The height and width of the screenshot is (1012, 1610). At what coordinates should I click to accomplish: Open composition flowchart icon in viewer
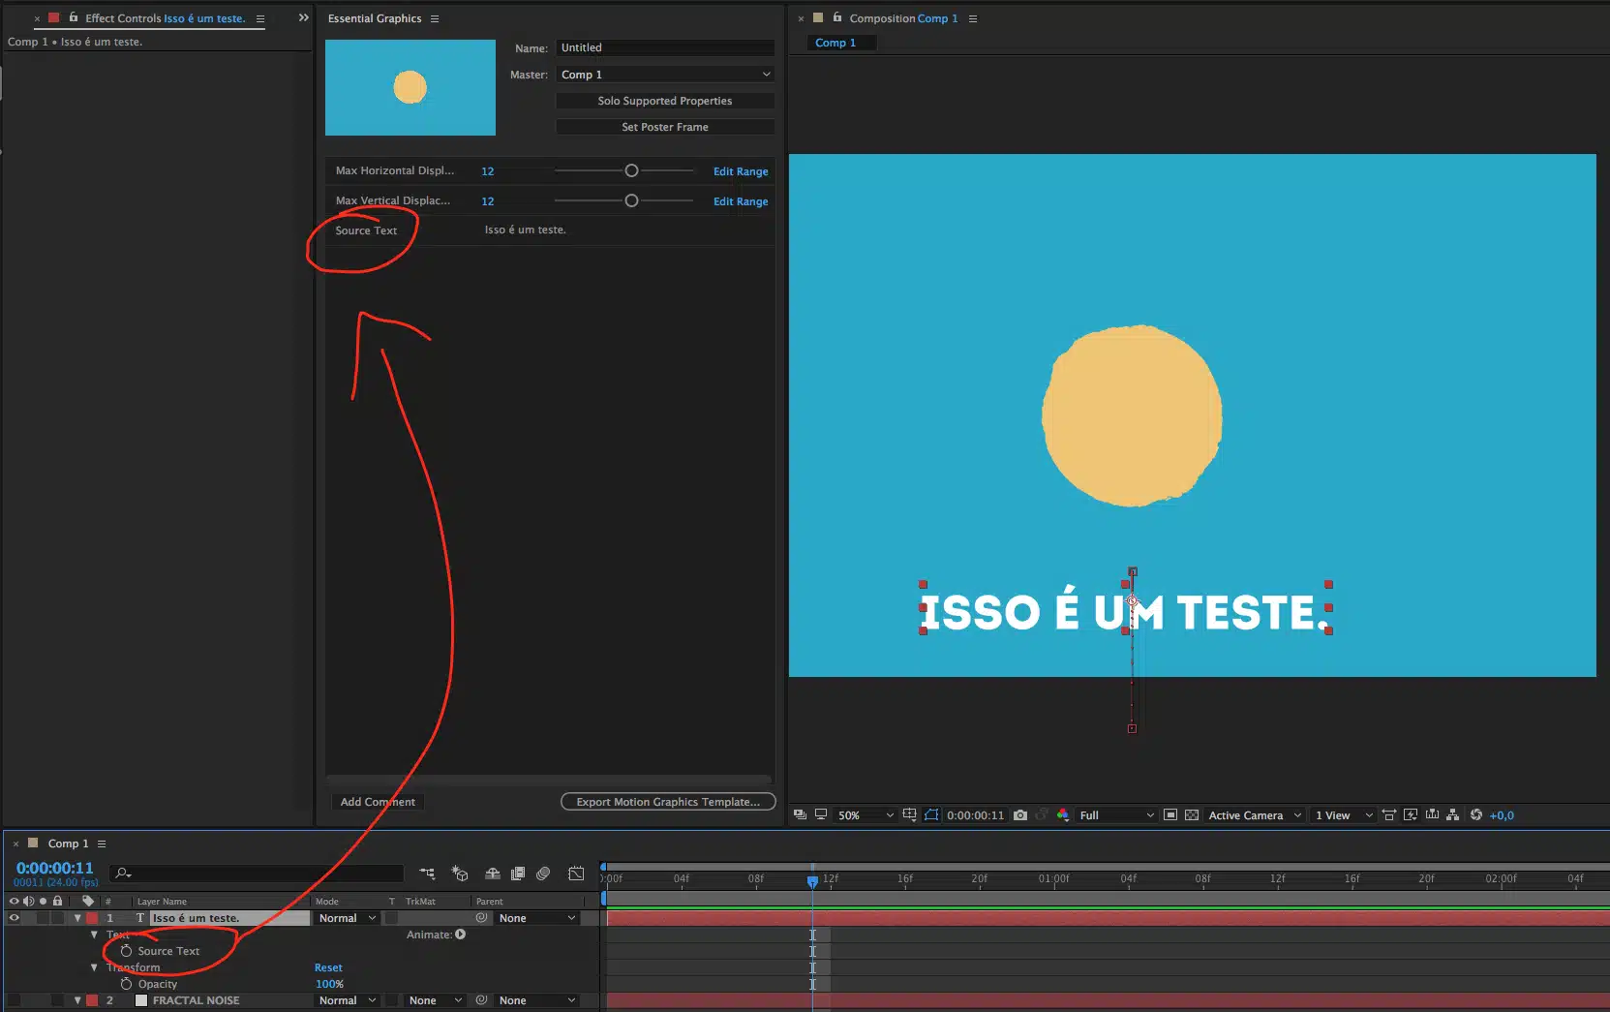(x=1452, y=815)
